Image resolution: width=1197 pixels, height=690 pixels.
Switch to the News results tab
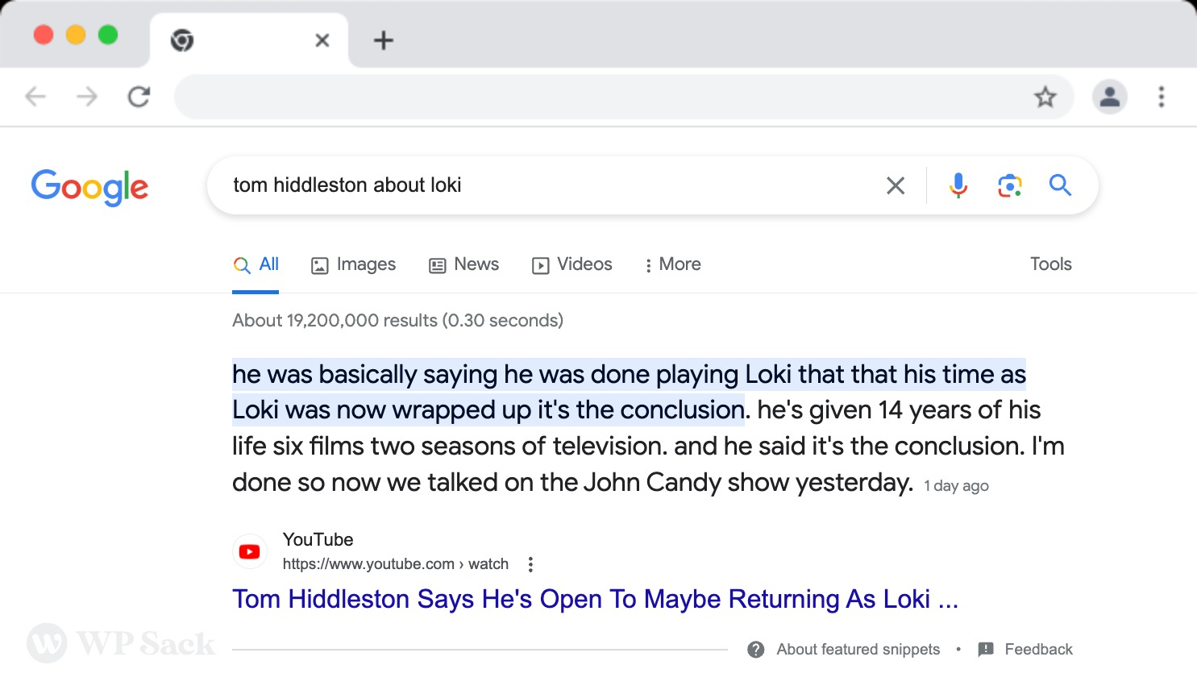[x=463, y=264]
